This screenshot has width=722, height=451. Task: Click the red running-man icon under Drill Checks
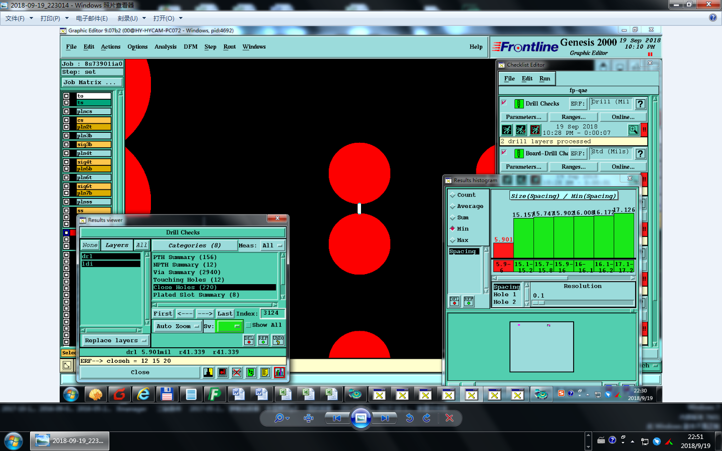pos(535,130)
